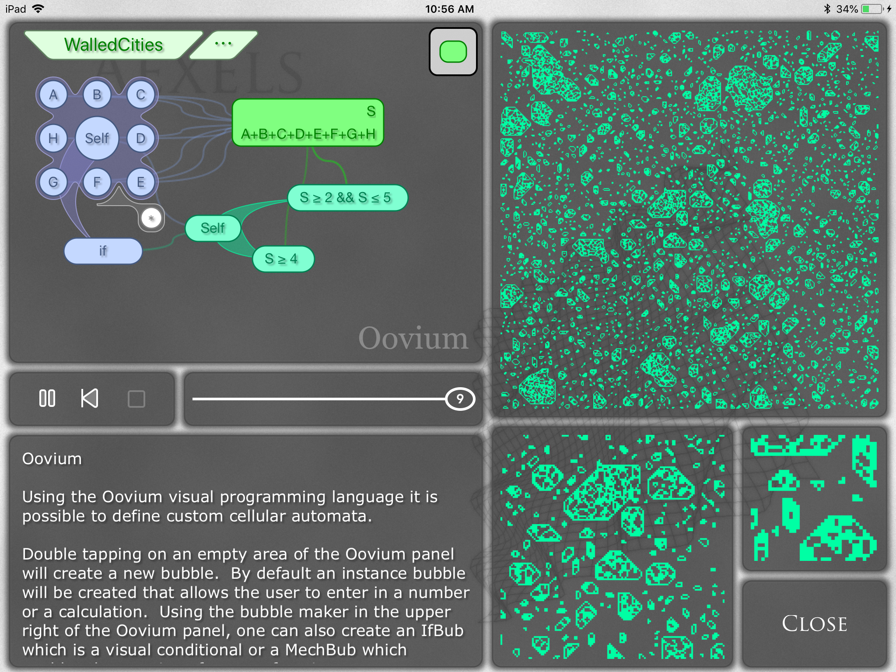Tap the large cellular automaton view
Viewport: 896px width, 672px height.
click(x=689, y=220)
